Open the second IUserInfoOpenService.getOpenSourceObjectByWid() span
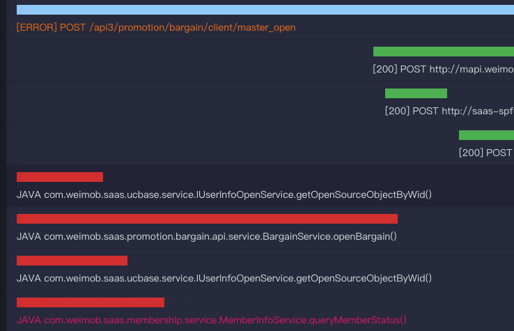The width and height of the screenshot is (514, 331). [x=224, y=279]
